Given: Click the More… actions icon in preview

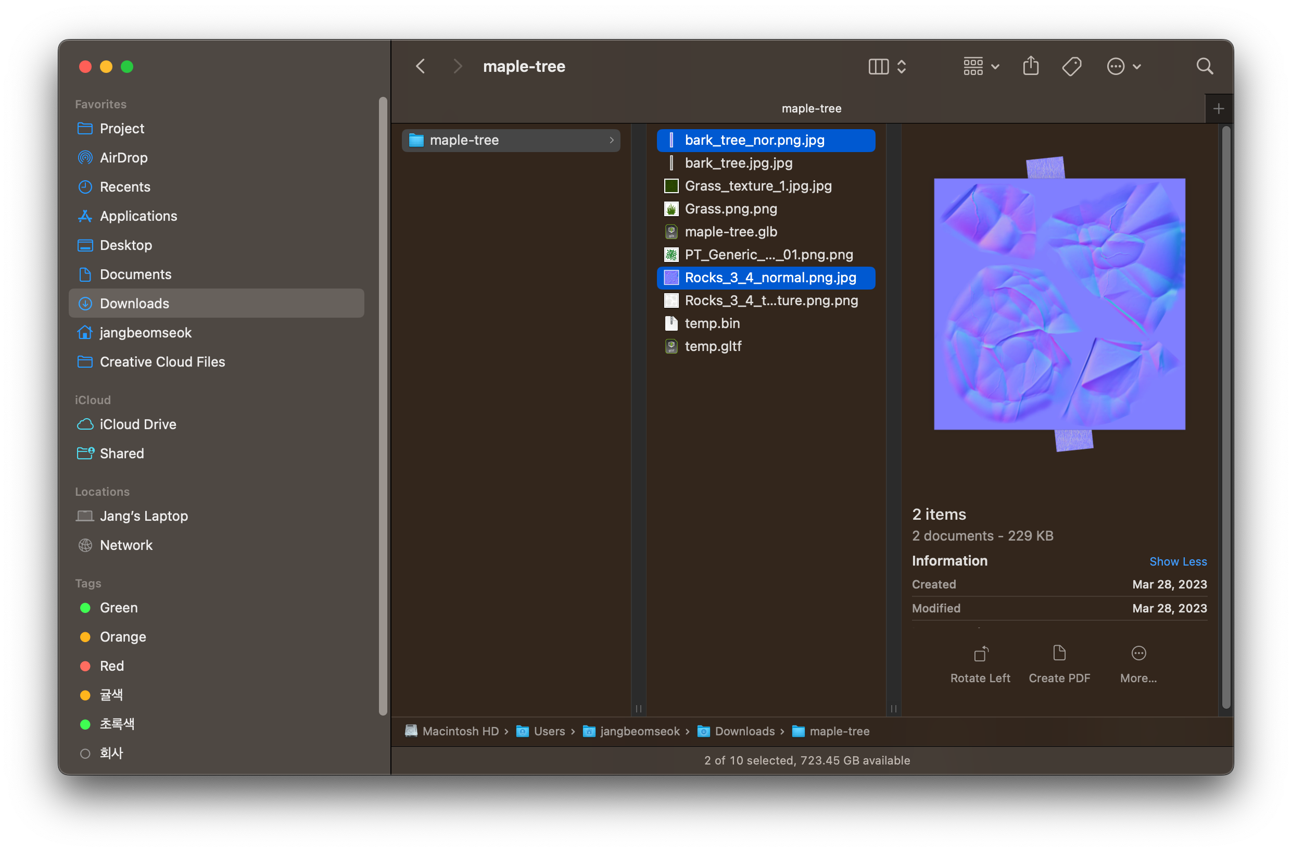Looking at the screenshot, I should coord(1138,653).
